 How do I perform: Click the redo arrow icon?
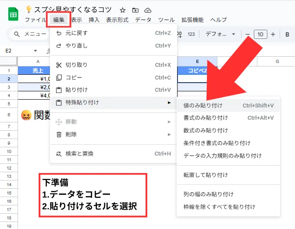[x=59, y=45]
